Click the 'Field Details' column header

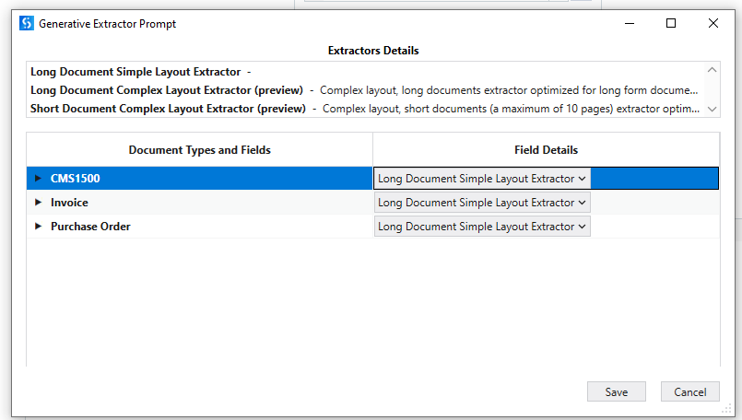pos(546,150)
